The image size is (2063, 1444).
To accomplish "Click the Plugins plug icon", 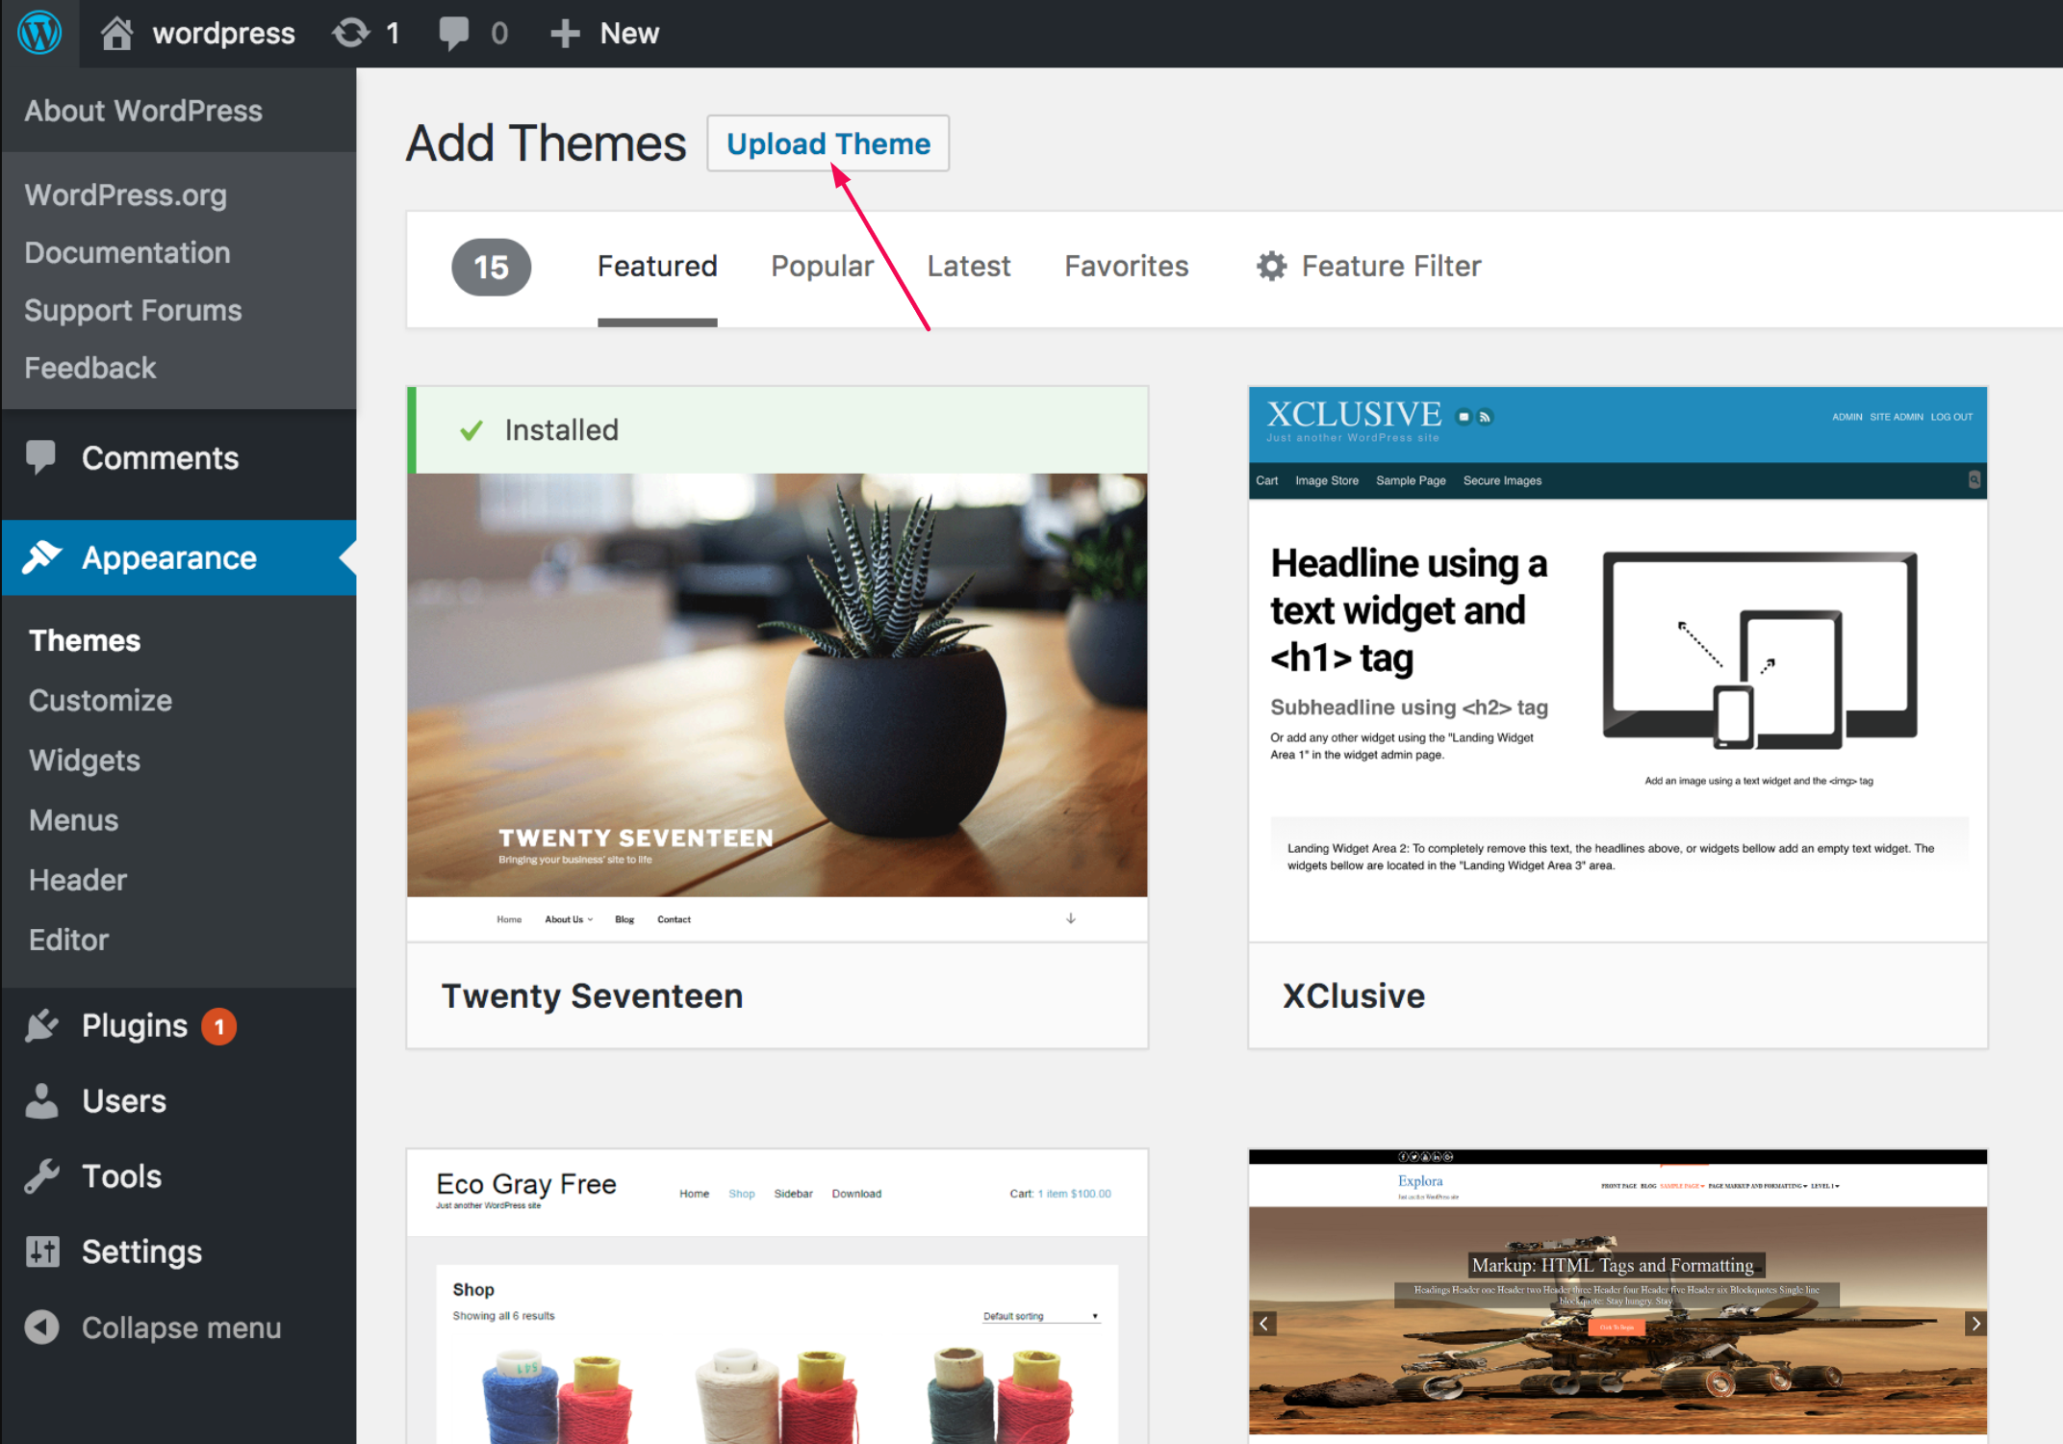I will point(41,1026).
